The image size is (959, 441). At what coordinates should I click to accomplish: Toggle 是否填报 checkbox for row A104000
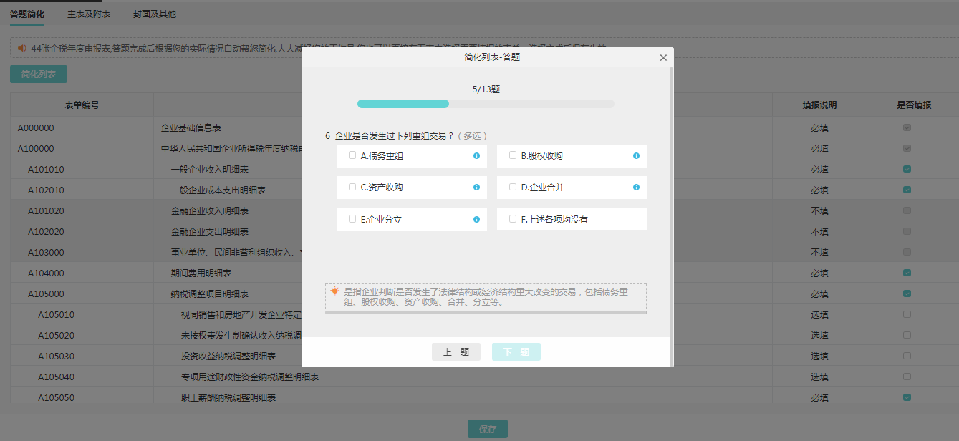[907, 273]
